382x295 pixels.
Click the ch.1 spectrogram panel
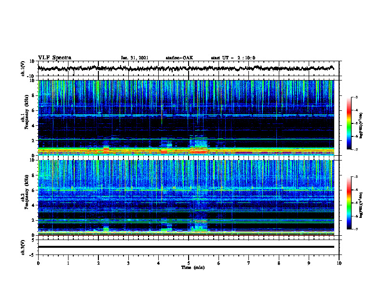pos(186,118)
